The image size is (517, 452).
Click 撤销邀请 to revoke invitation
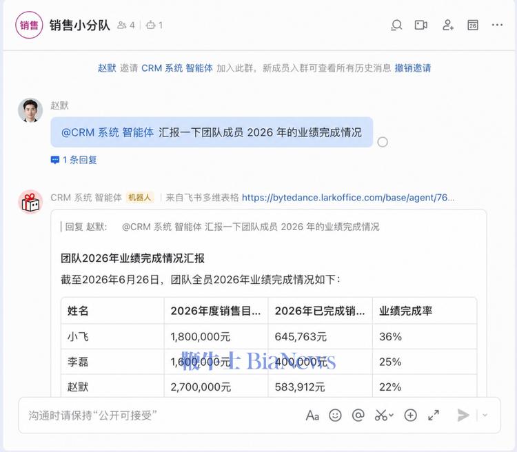click(413, 68)
